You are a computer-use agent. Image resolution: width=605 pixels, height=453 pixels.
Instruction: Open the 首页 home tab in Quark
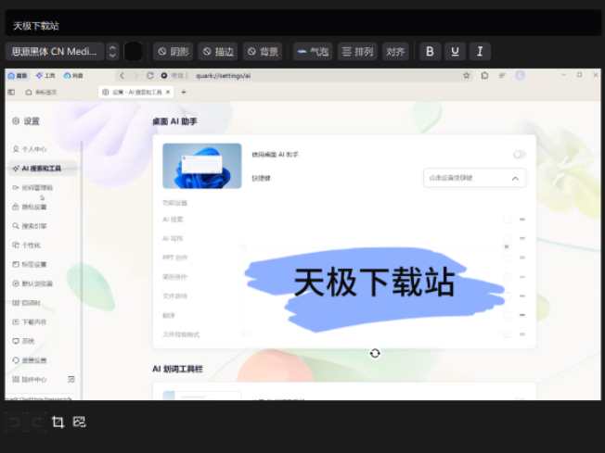point(18,76)
